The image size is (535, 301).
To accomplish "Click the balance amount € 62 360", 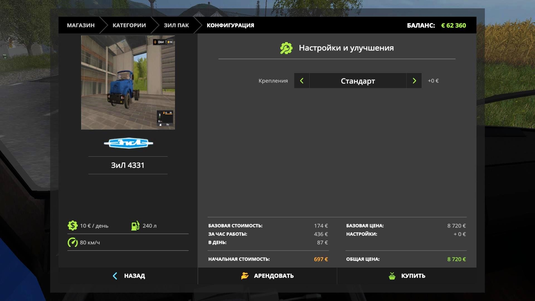I will coord(453,25).
